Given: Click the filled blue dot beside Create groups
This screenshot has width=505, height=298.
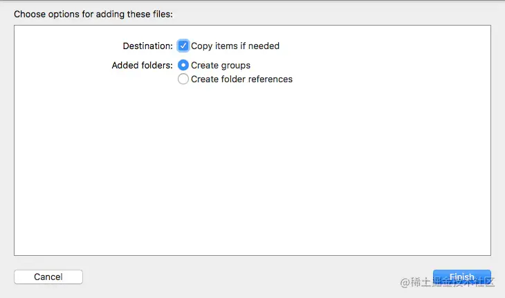Looking at the screenshot, I should (183, 65).
